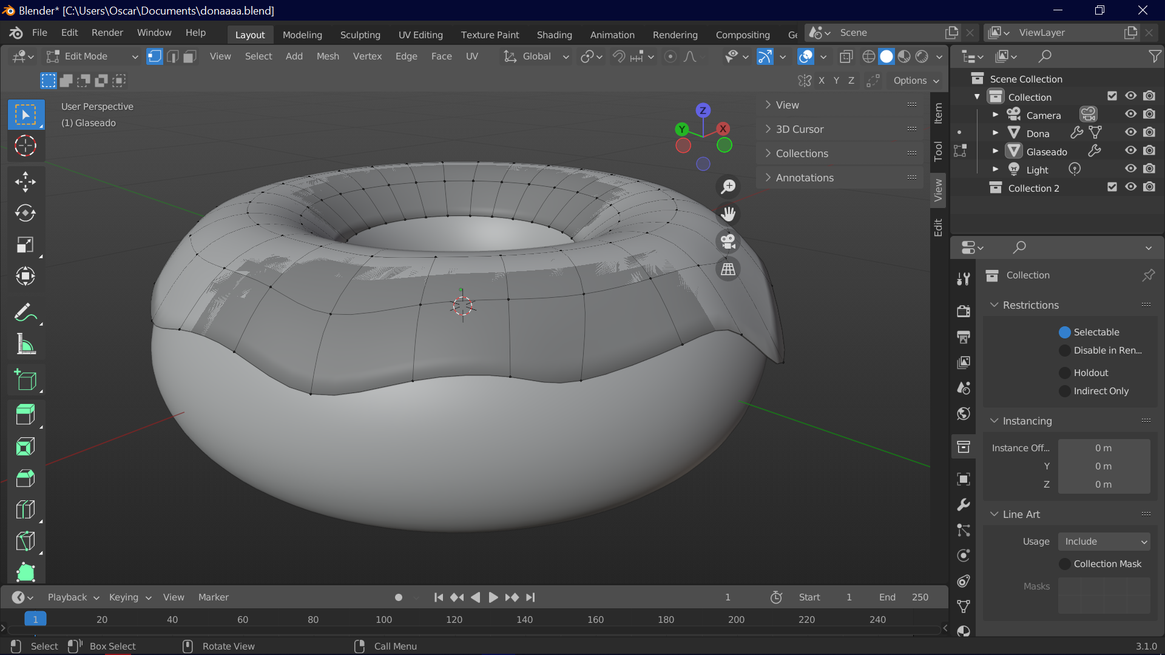Click the pan view hand icon

(x=728, y=214)
